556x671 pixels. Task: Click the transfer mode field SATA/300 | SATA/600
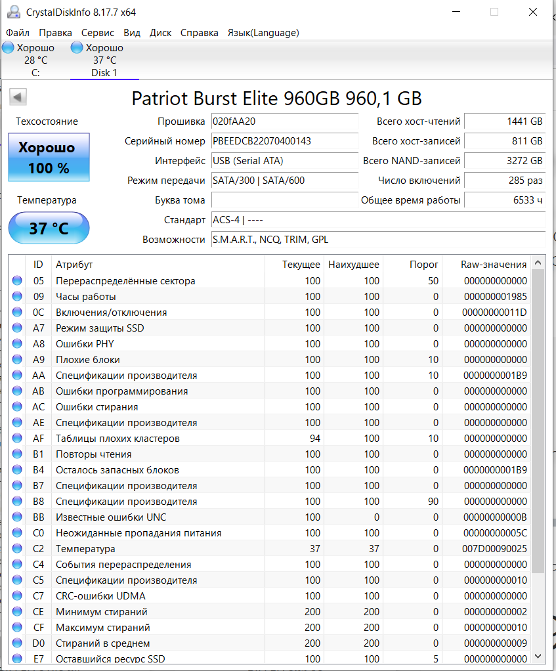point(285,181)
